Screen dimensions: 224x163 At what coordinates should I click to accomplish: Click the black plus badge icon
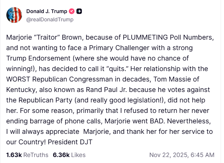(79, 12)
